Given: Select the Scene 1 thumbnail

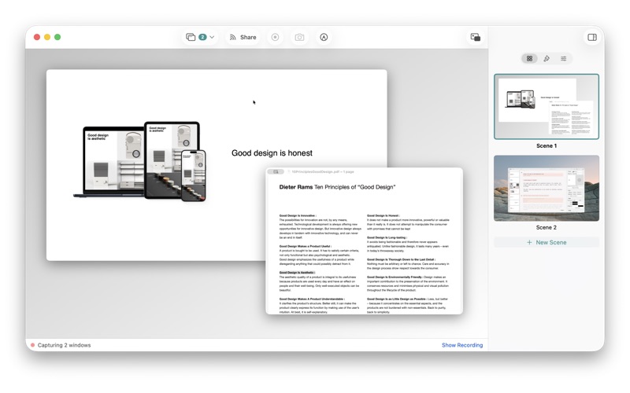Looking at the screenshot, I should 547,107.
